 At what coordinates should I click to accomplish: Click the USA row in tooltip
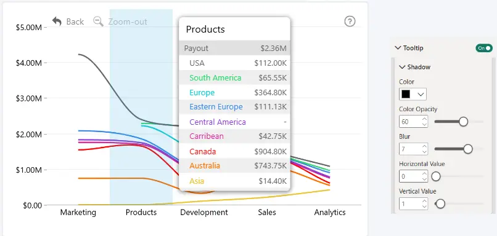[x=234, y=63]
